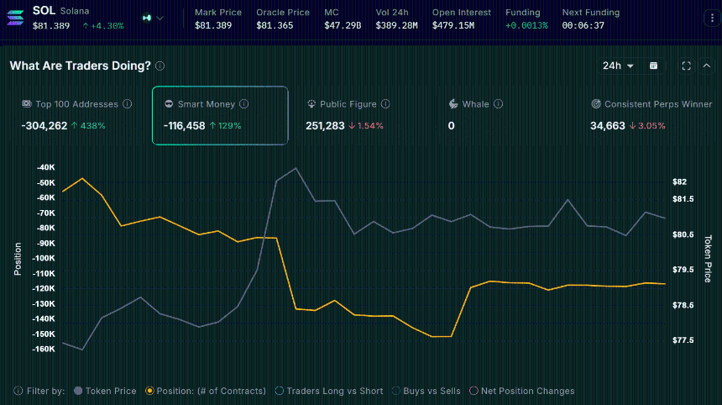The height and width of the screenshot is (405, 722).
Task: Click the Solana SOL logo icon
Action: click(x=15, y=18)
